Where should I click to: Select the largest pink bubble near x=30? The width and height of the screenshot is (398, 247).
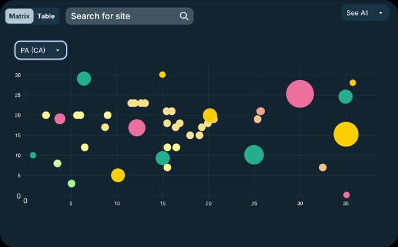[x=300, y=94]
